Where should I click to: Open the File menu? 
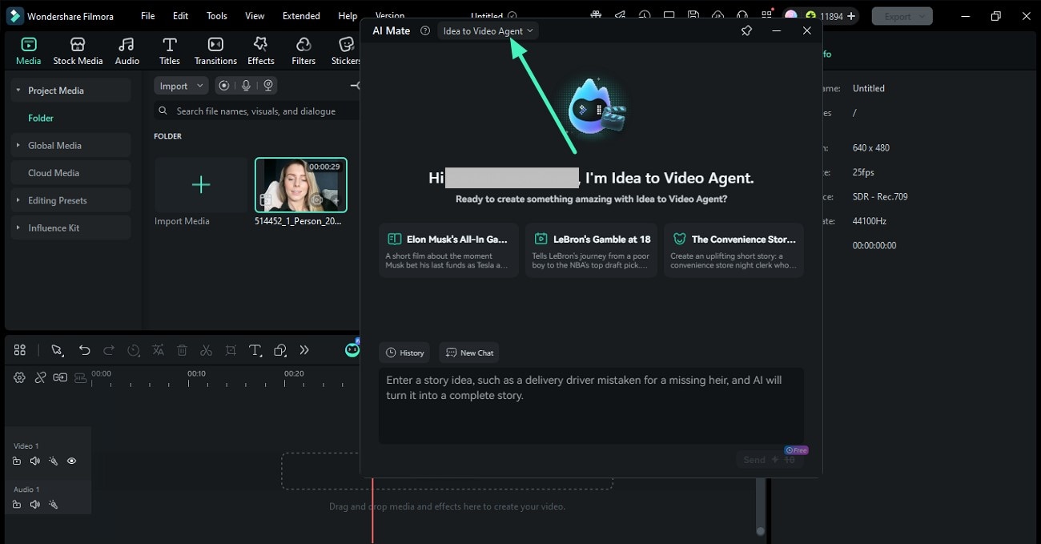[148, 16]
